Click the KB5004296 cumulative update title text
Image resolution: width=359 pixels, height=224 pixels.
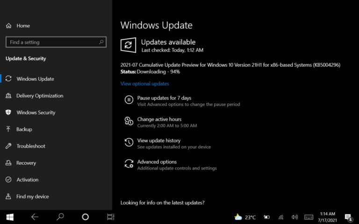click(x=230, y=65)
